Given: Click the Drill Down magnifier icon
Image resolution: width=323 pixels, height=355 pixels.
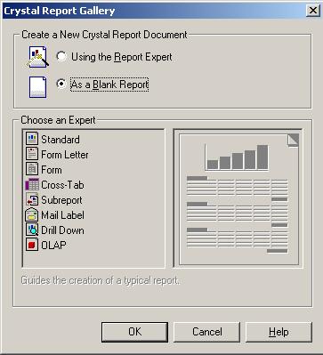Looking at the screenshot, I should (x=32, y=230).
